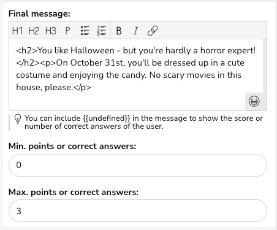Toggle italic formatting
This screenshot has width=277, height=230.
(135, 31)
